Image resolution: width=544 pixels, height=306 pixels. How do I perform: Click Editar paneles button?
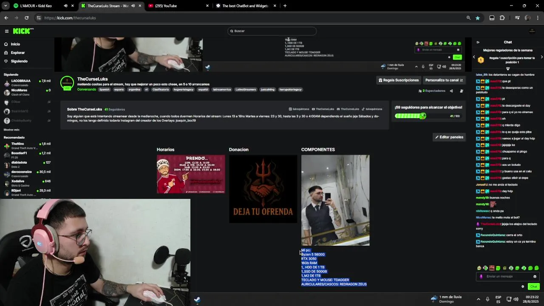[x=449, y=137]
